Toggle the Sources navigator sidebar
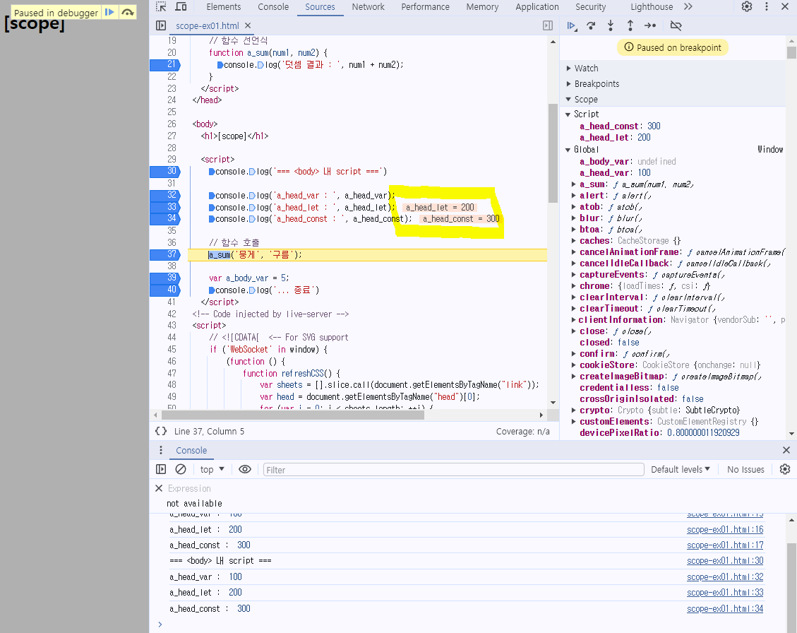The height and width of the screenshot is (633, 797). (x=161, y=25)
